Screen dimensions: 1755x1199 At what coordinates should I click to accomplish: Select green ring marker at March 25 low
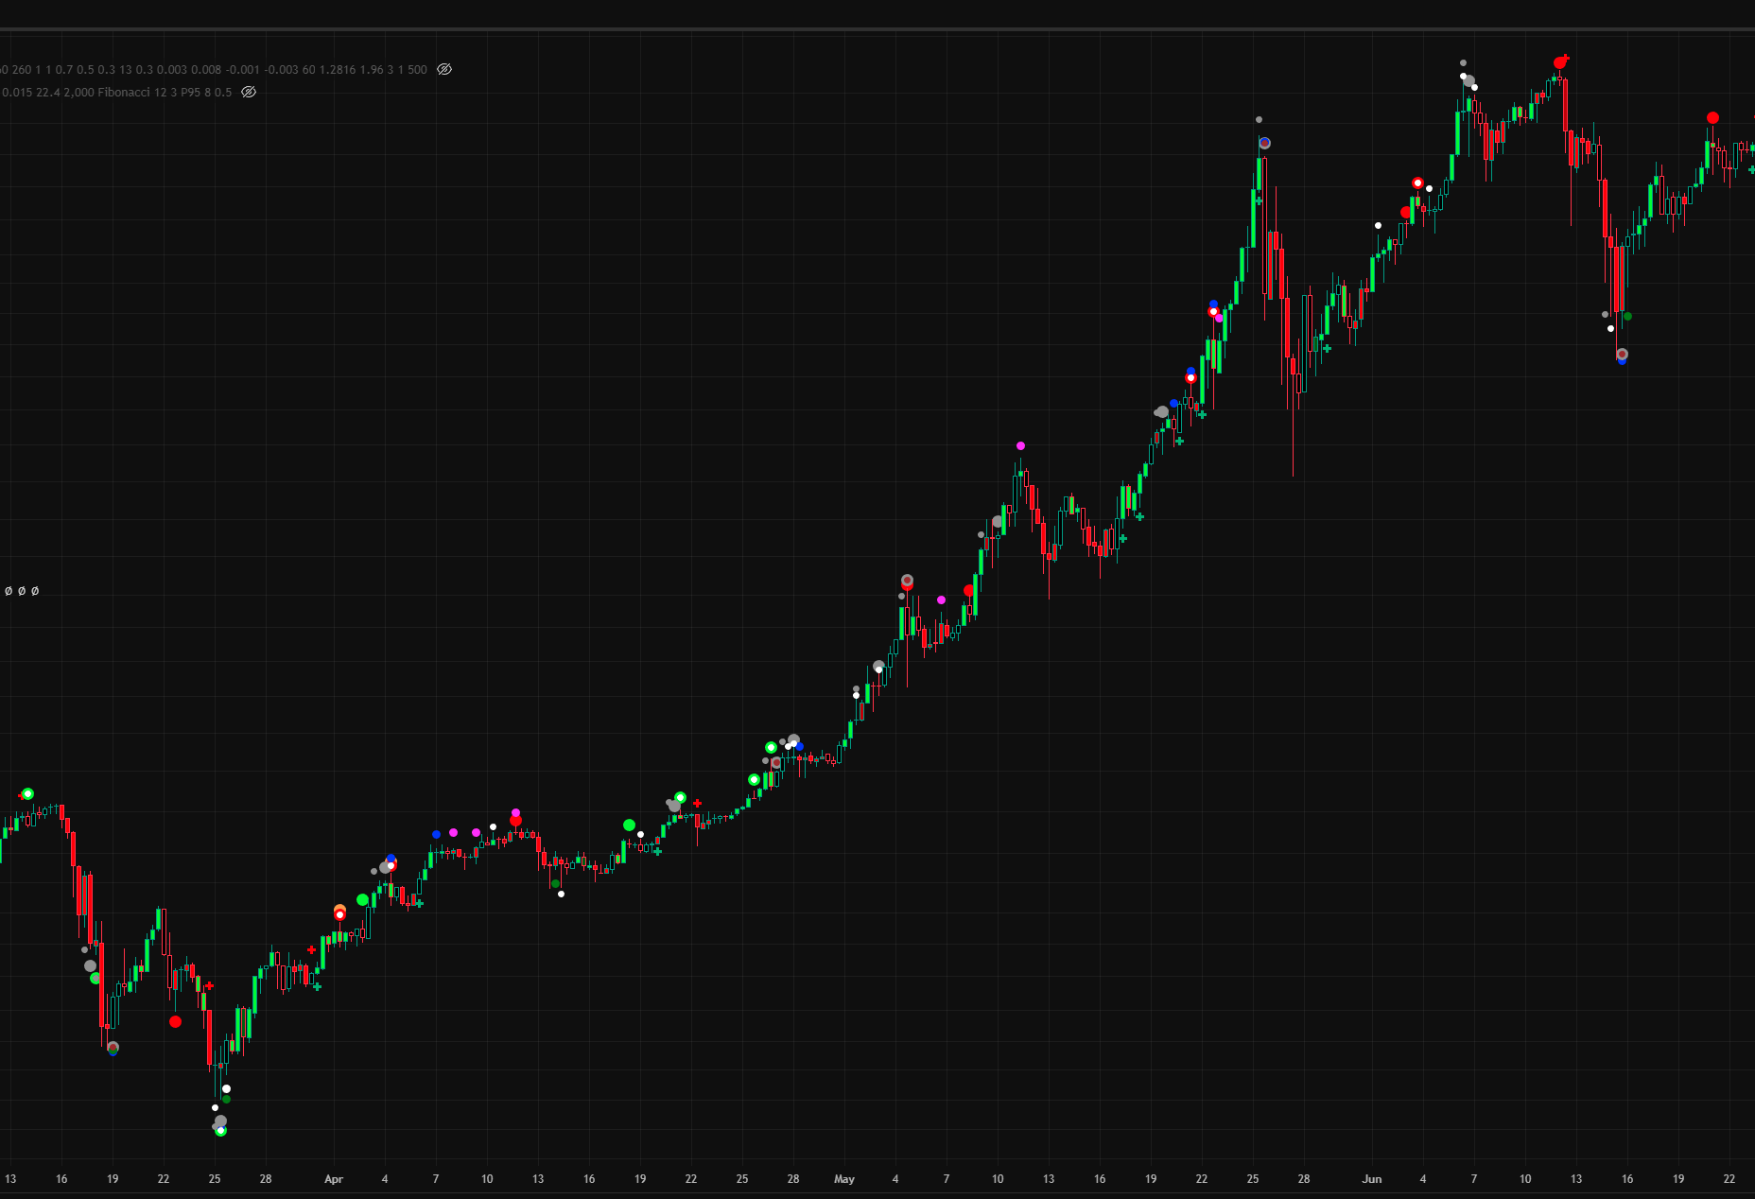220,1130
